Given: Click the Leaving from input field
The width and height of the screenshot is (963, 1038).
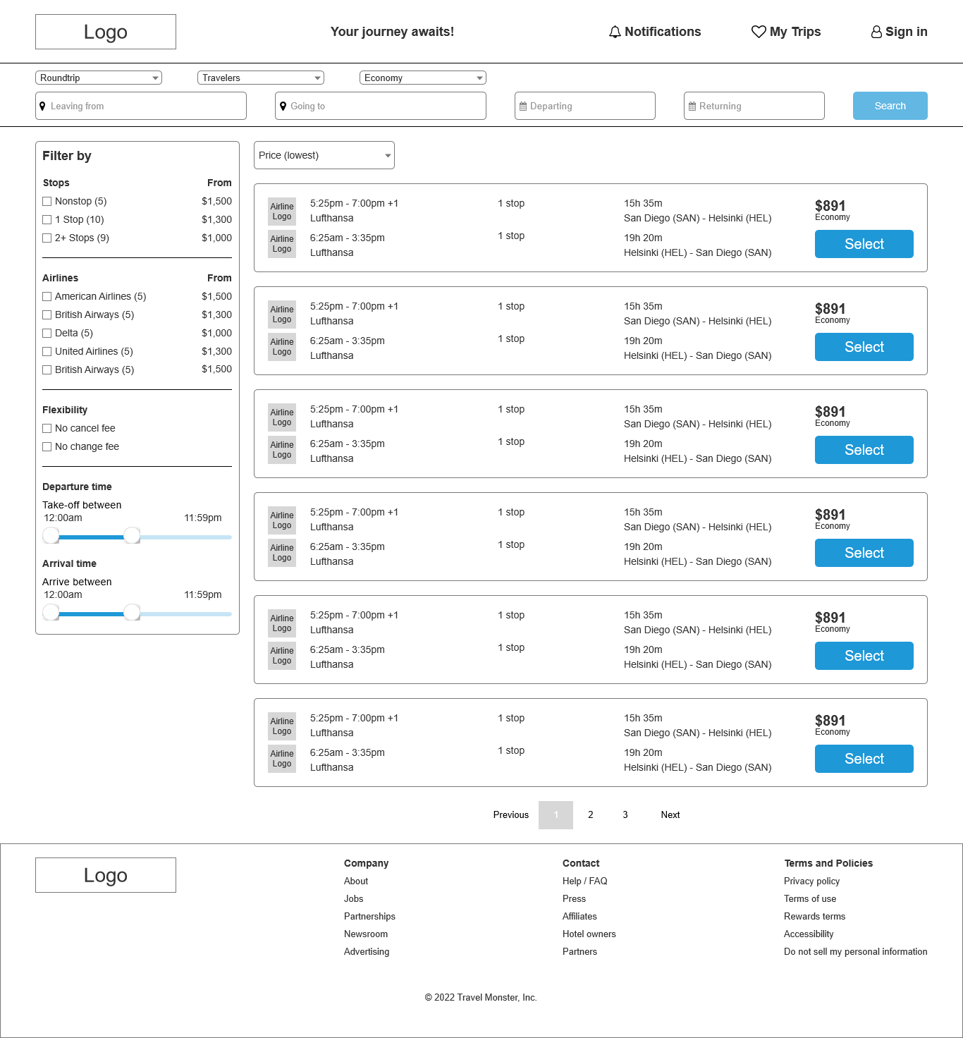Looking at the screenshot, I should coord(141,106).
